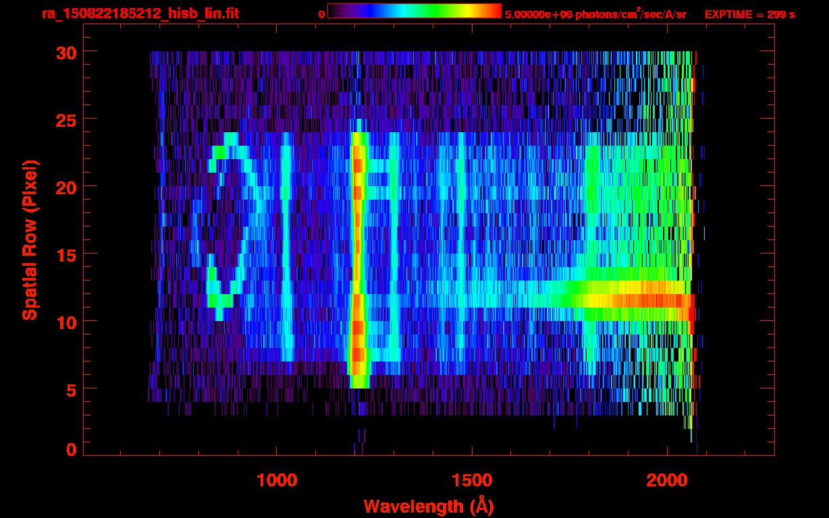Click the x-axis tick label 1000
The height and width of the screenshot is (518, 829).
click(x=277, y=480)
